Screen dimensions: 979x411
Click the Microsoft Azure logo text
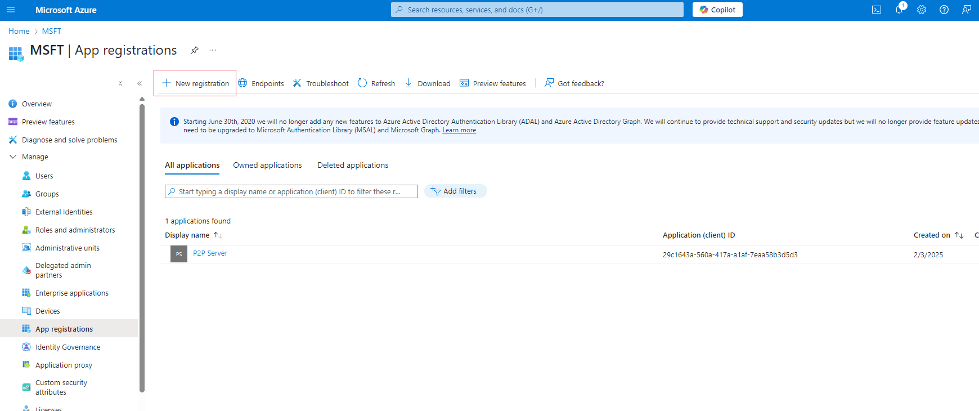click(66, 10)
